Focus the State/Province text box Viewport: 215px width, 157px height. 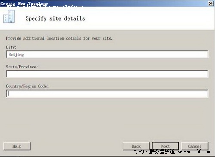pos(107,74)
